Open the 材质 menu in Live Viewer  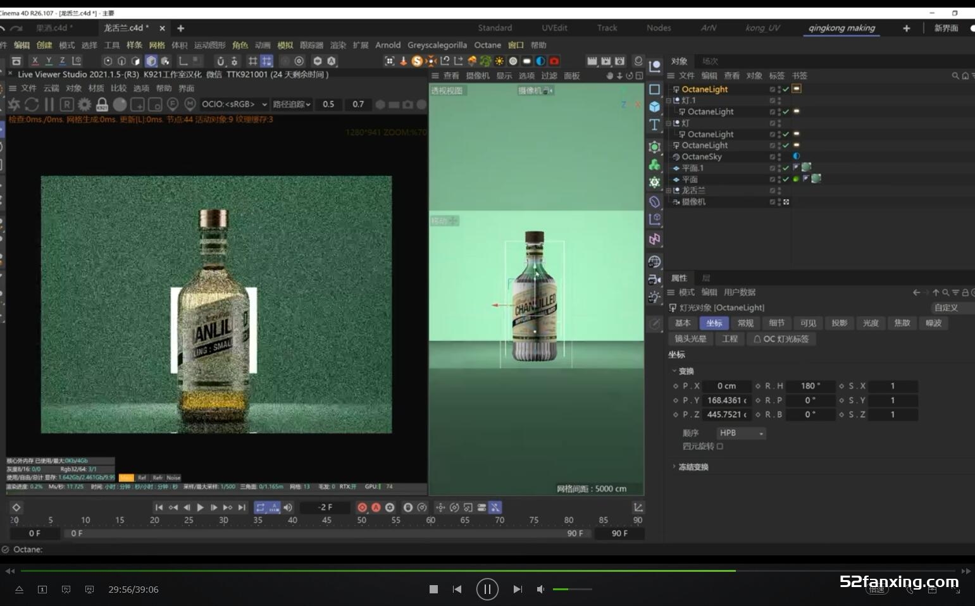tap(96, 88)
